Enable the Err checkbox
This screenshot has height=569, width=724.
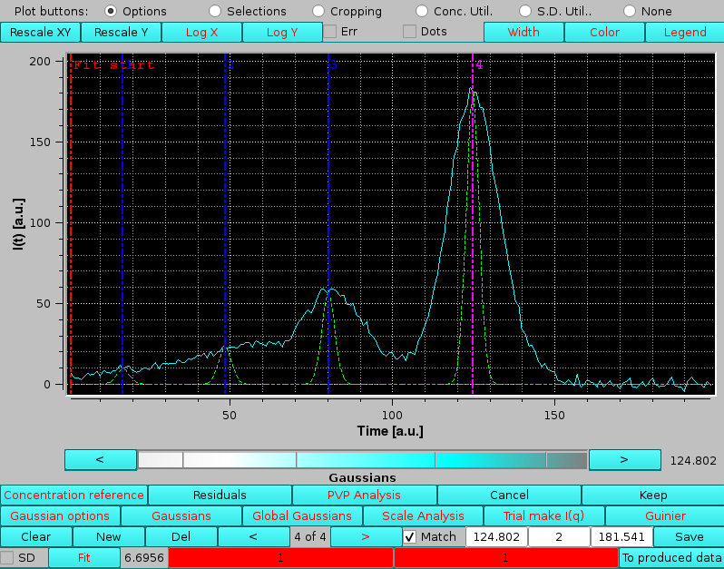tap(330, 32)
